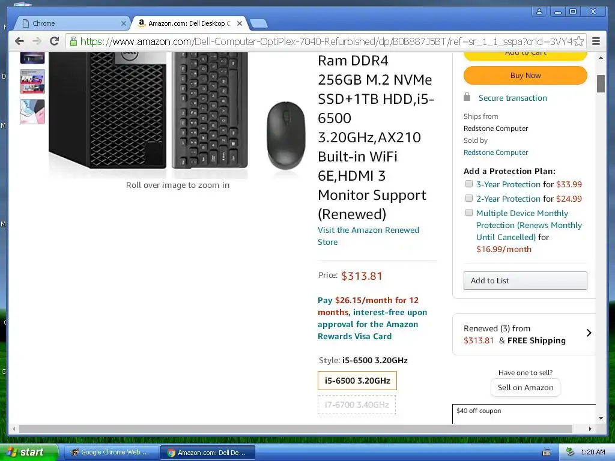The height and width of the screenshot is (461, 615).
Task: Select the colorful TV product thumbnail
Action: [x=32, y=82]
